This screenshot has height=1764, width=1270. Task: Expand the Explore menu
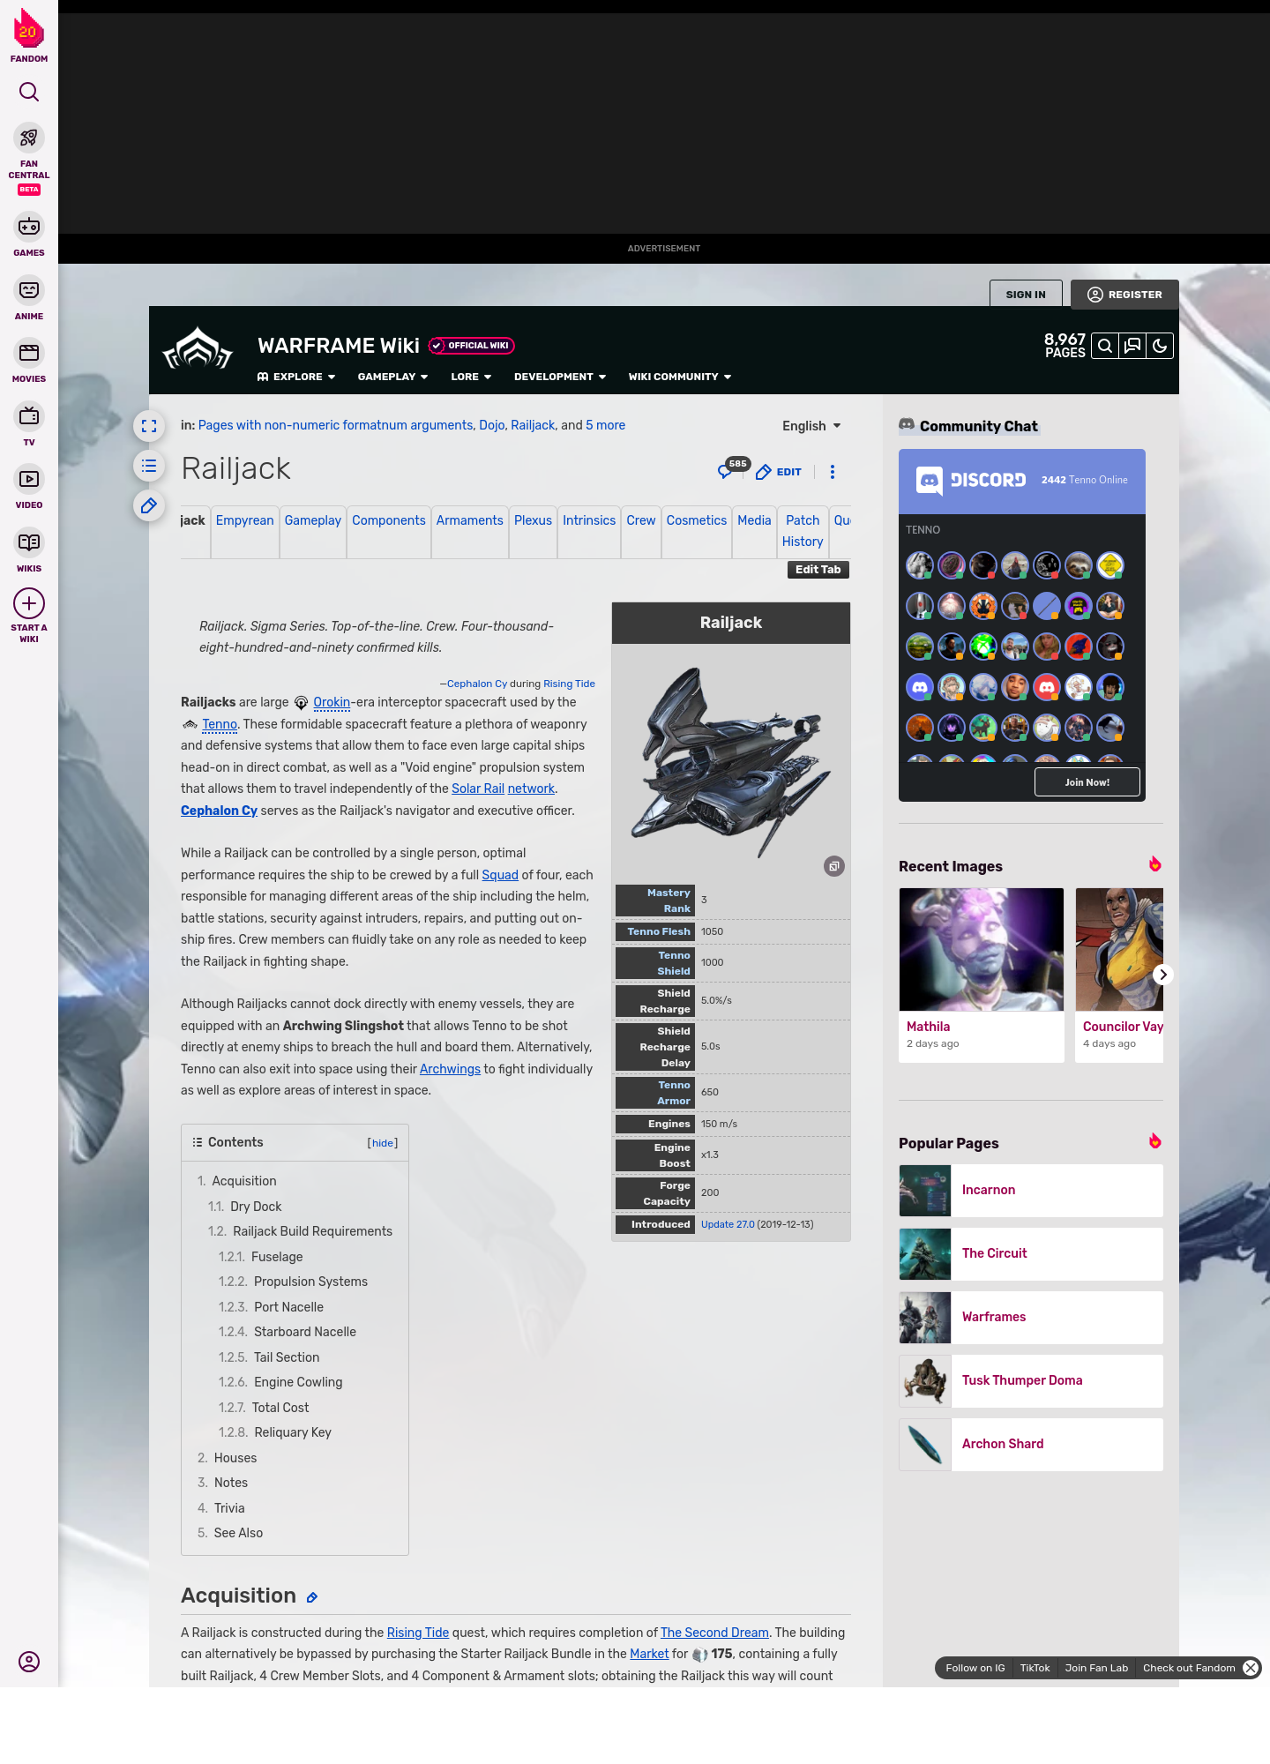296,377
